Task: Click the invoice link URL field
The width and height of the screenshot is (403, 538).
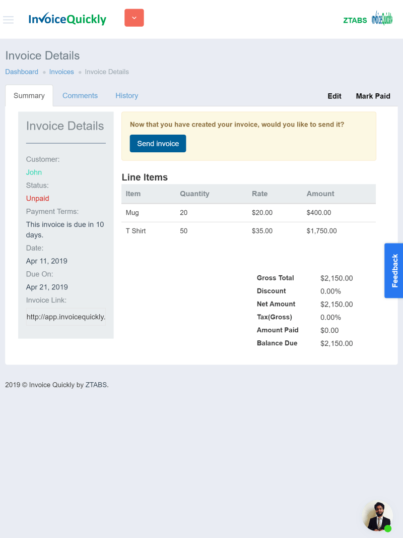Action: pos(66,317)
